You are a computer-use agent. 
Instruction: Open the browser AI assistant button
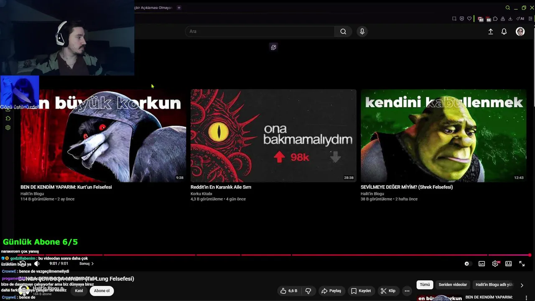point(520,18)
